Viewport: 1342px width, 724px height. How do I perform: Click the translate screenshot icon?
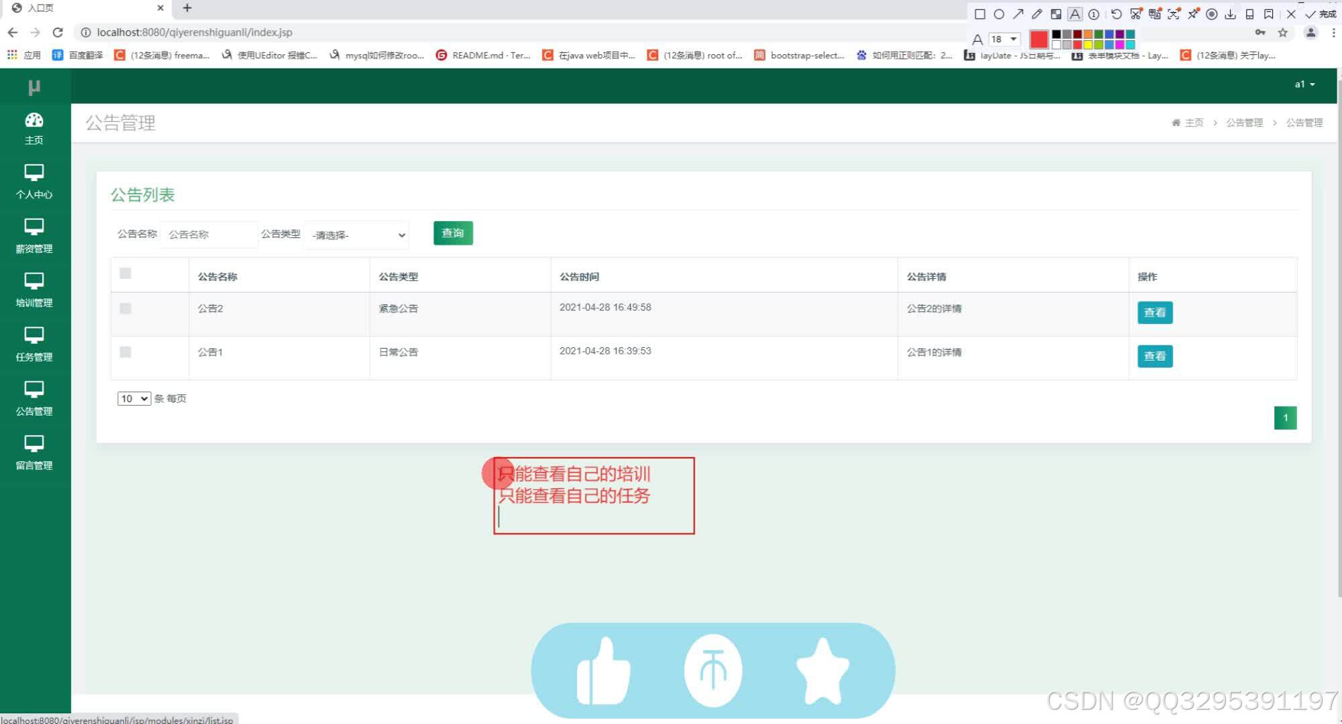[x=1155, y=14]
